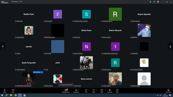Open the More options menu
Screen dimensions: 173x97
click(x=117, y=91)
